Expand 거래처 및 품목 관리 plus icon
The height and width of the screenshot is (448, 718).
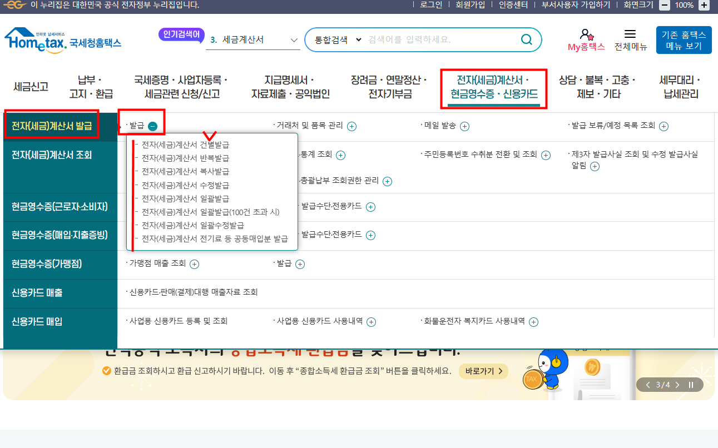tap(351, 126)
